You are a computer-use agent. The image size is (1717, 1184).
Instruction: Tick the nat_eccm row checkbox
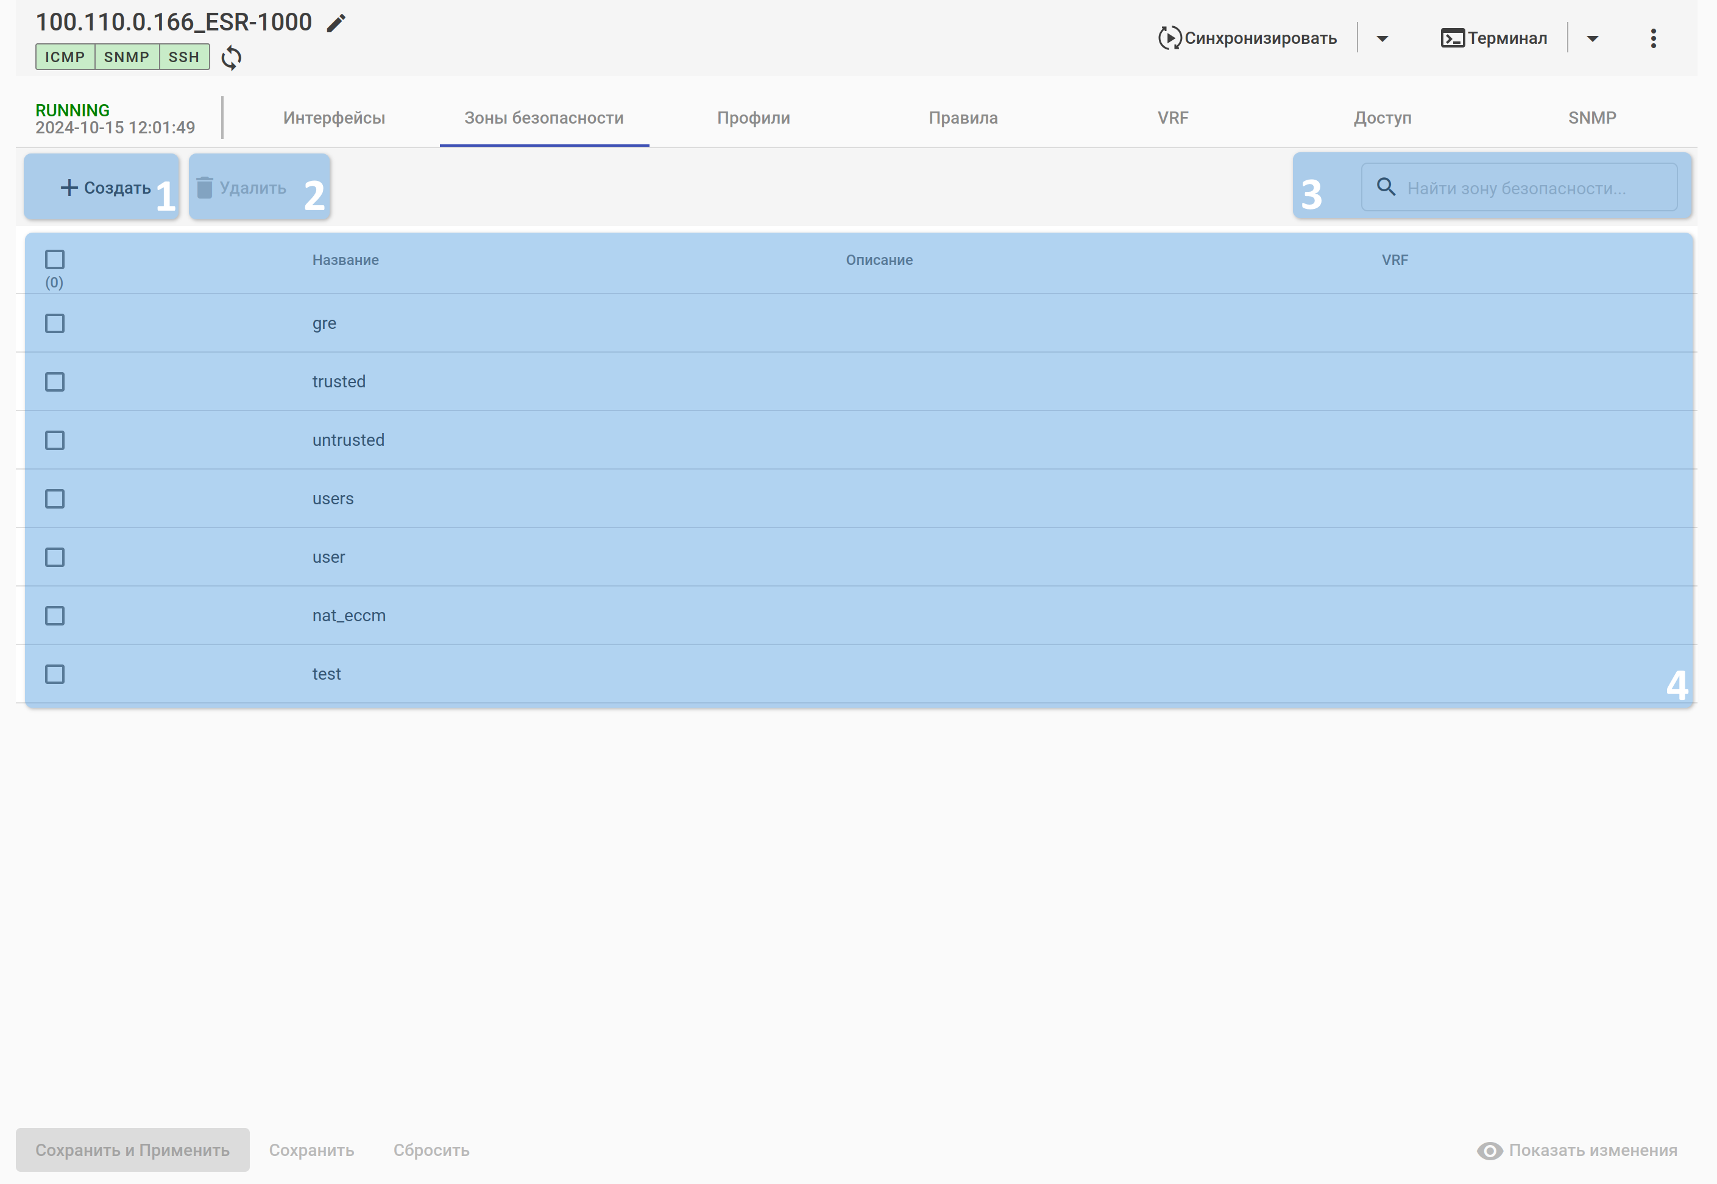[x=55, y=616]
